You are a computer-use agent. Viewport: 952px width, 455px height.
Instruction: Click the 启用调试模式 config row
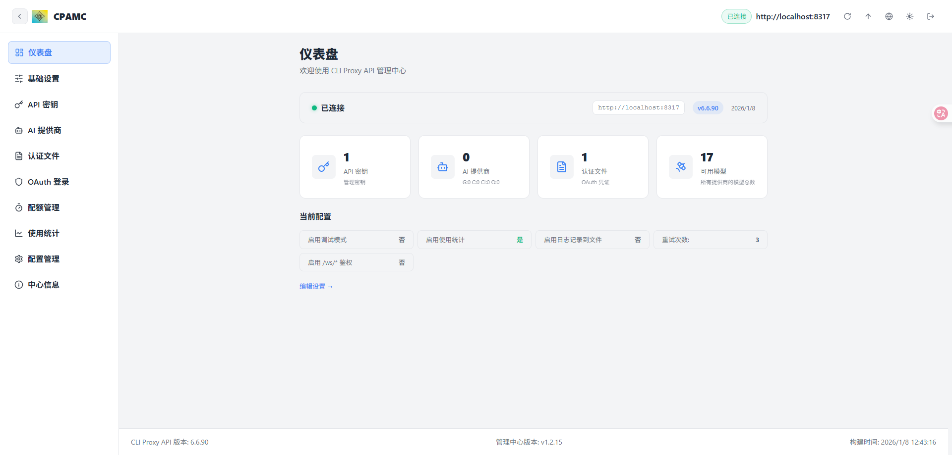[x=357, y=240]
